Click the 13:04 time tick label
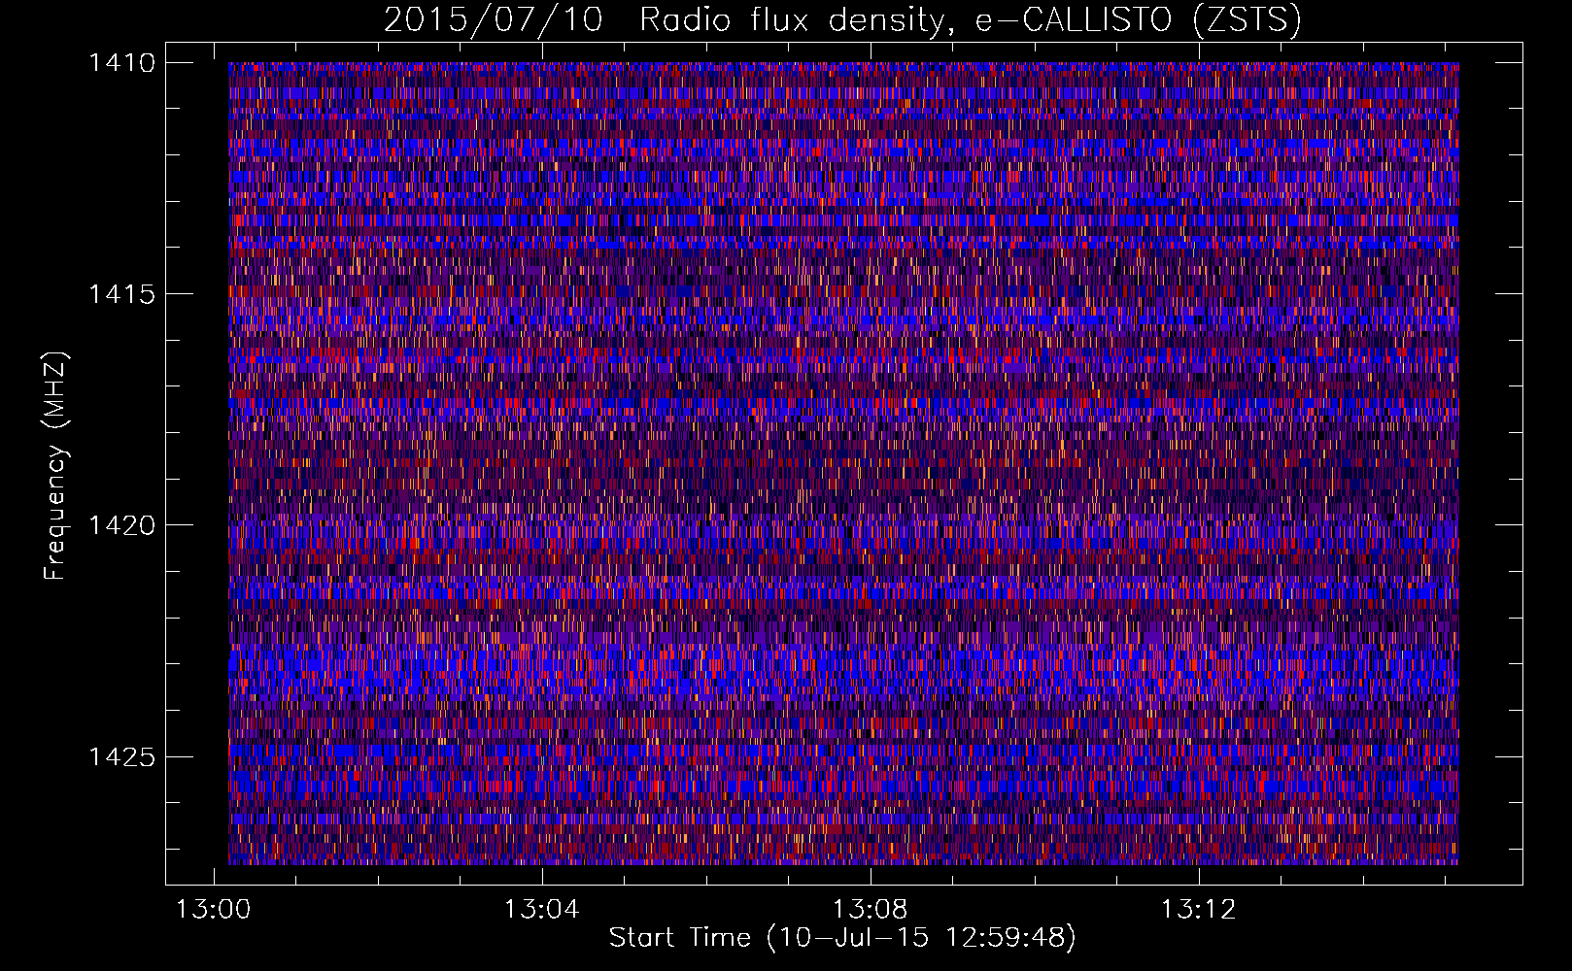This screenshot has width=1572, height=971. (542, 909)
